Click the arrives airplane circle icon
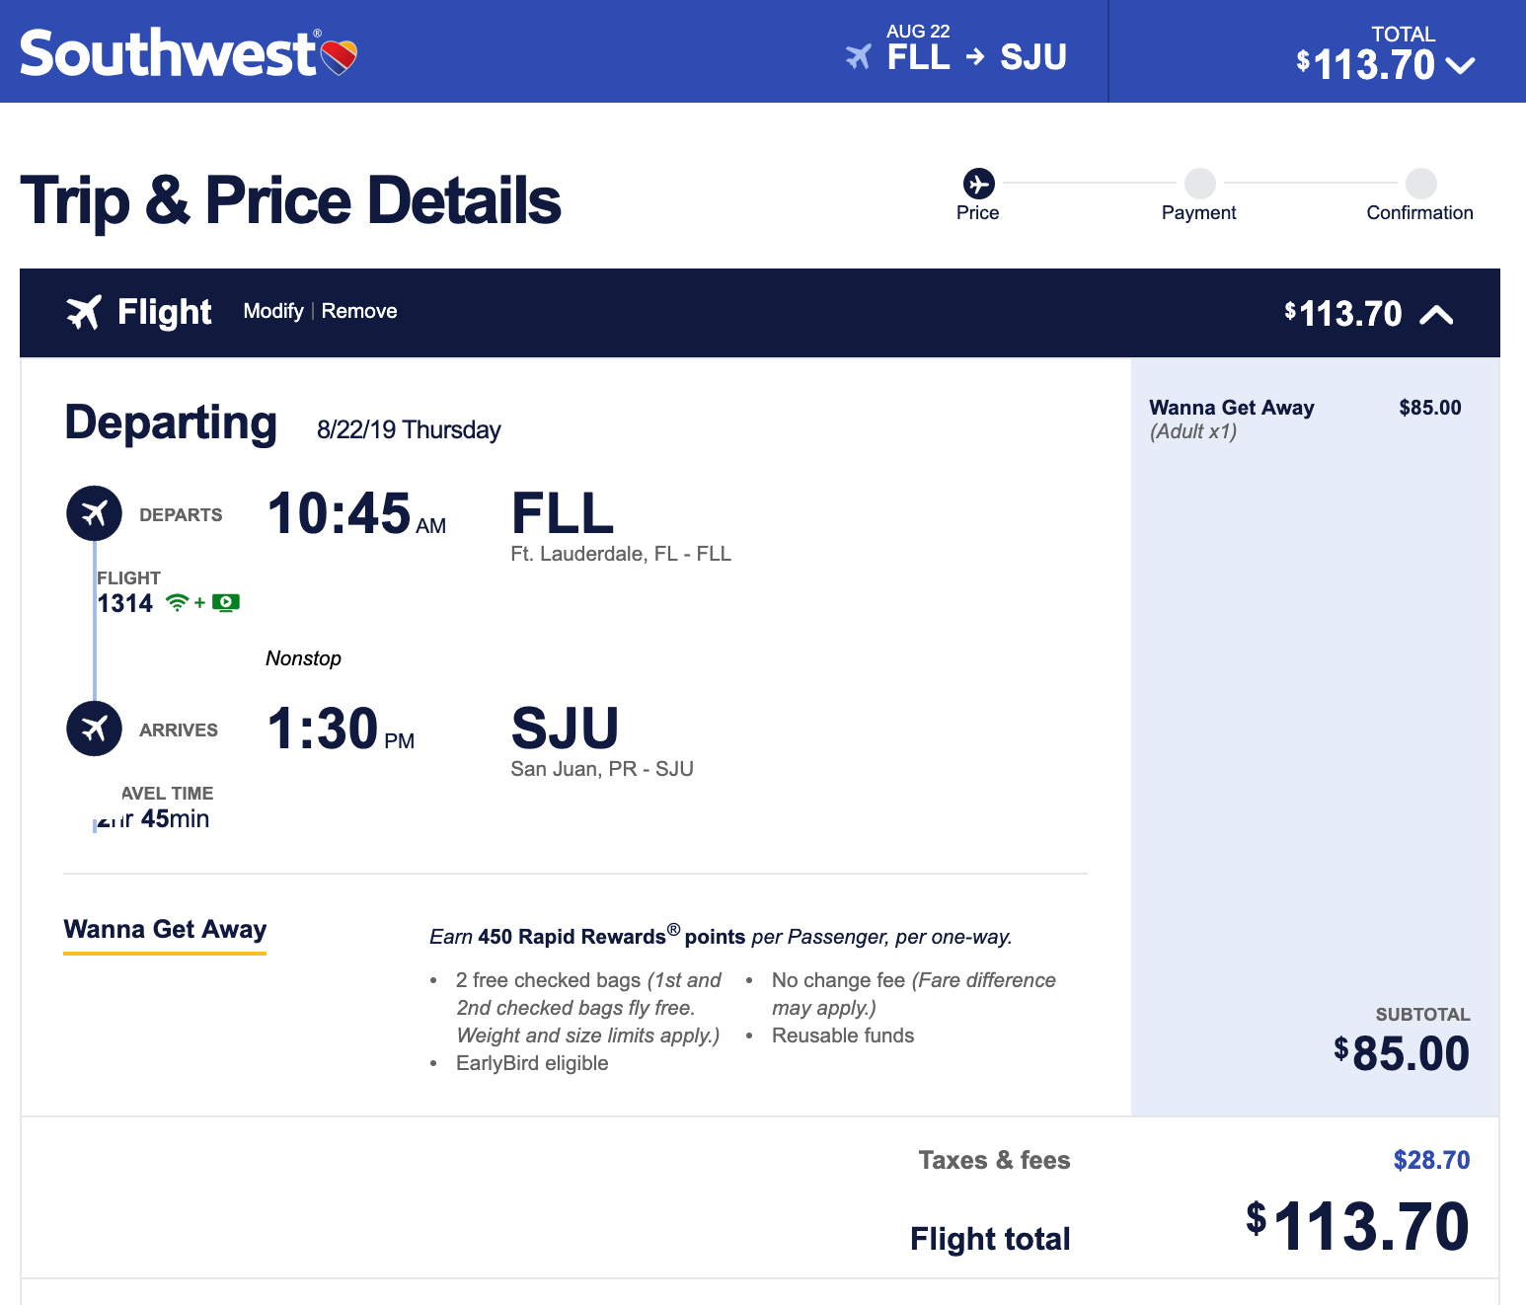The height and width of the screenshot is (1305, 1526). pyautogui.click(x=94, y=729)
